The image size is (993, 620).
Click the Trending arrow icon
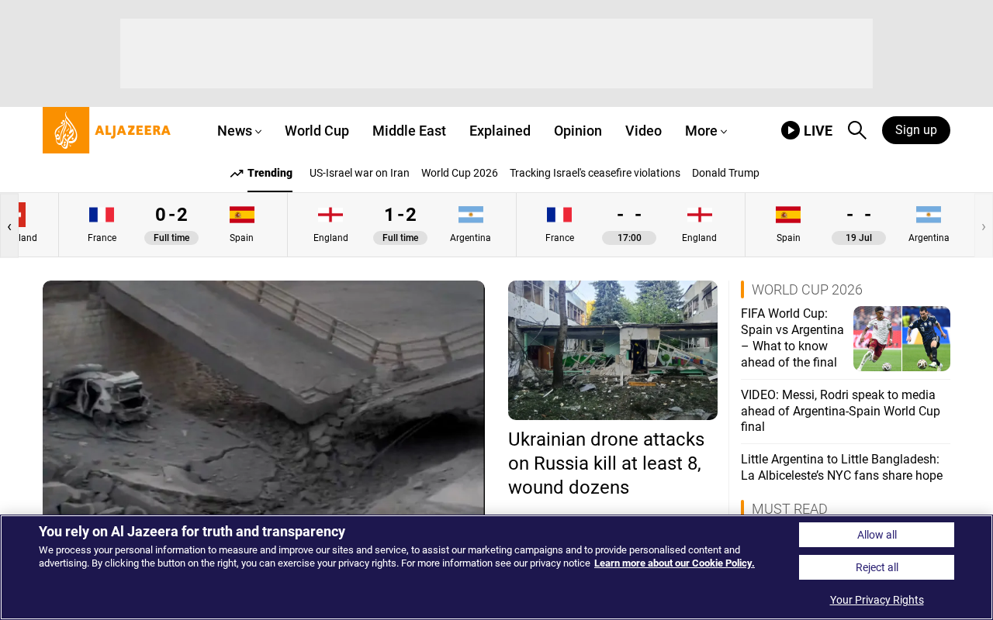pyautogui.click(x=237, y=174)
